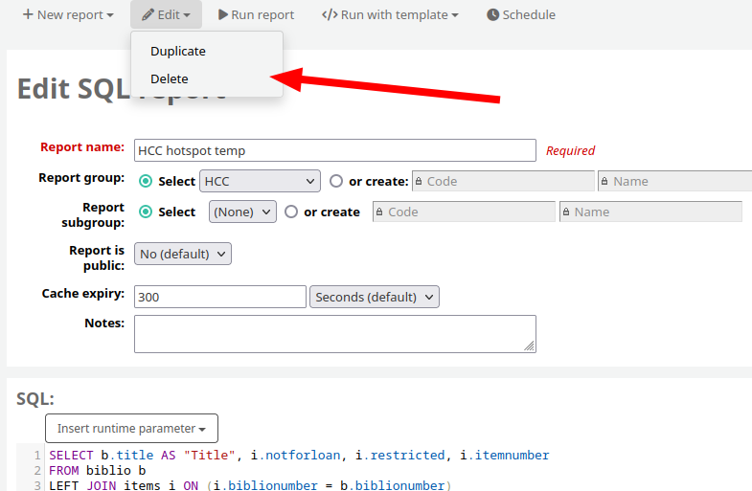Expand the Report is public dropdown
Screen dimensions: 752x491
[x=183, y=254]
